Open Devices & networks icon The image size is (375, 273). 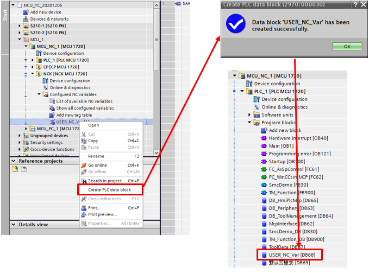point(26,19)
